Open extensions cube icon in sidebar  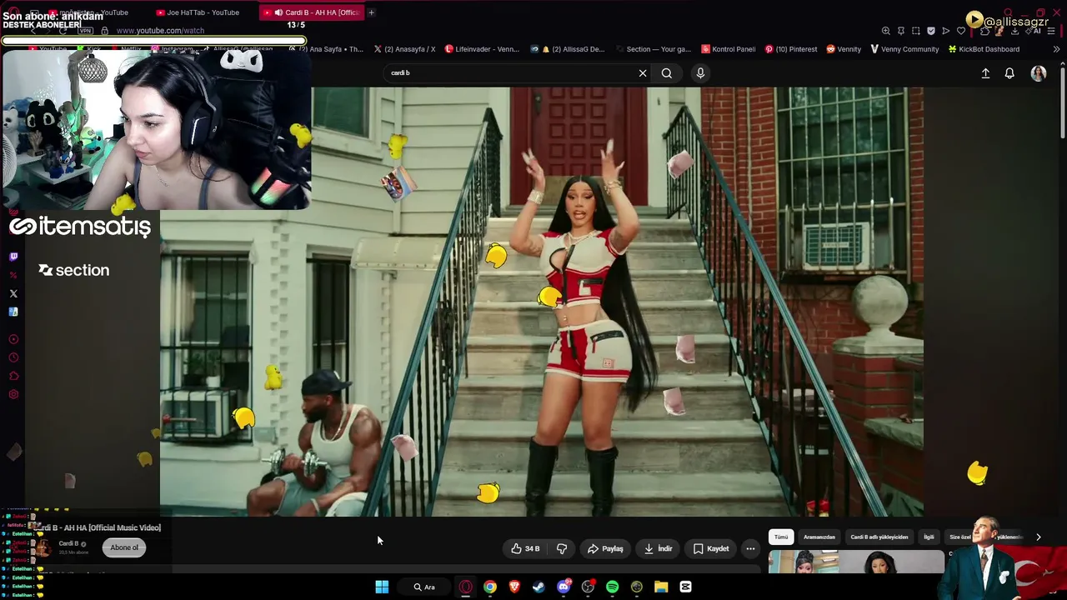click(x=13, y=376)
